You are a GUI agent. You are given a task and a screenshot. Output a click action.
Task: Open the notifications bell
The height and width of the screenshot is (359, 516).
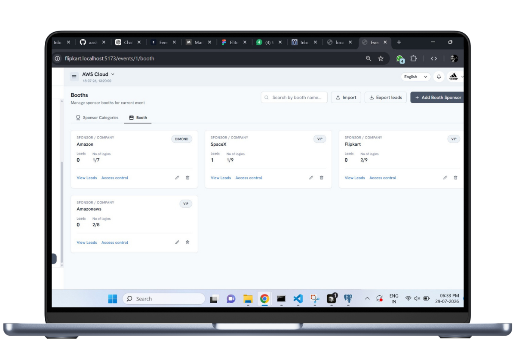pyautogui.click(x=439, y=77)
